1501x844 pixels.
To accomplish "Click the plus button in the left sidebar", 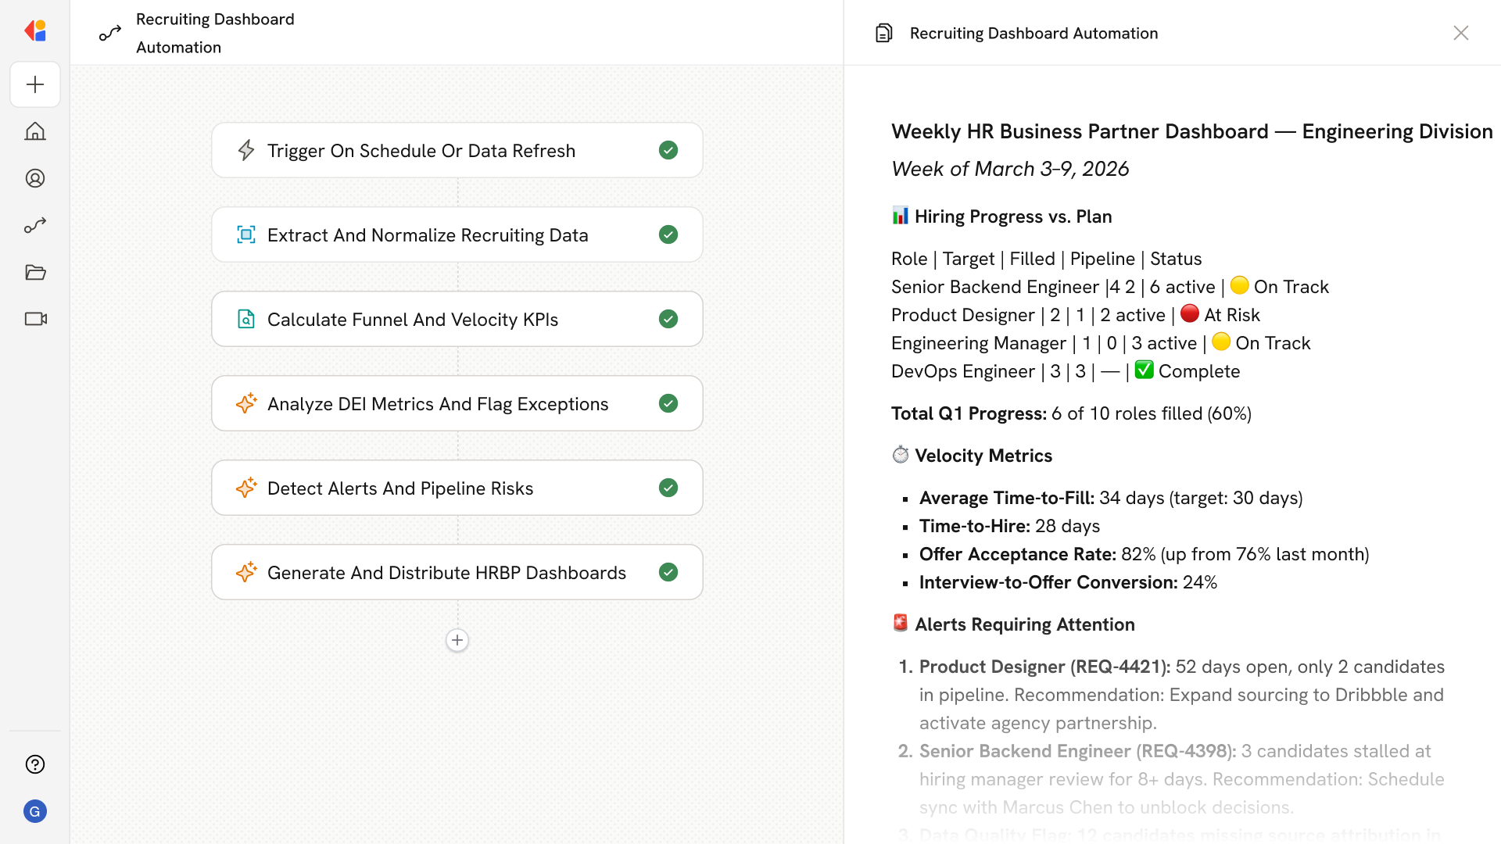I will 35,84.
